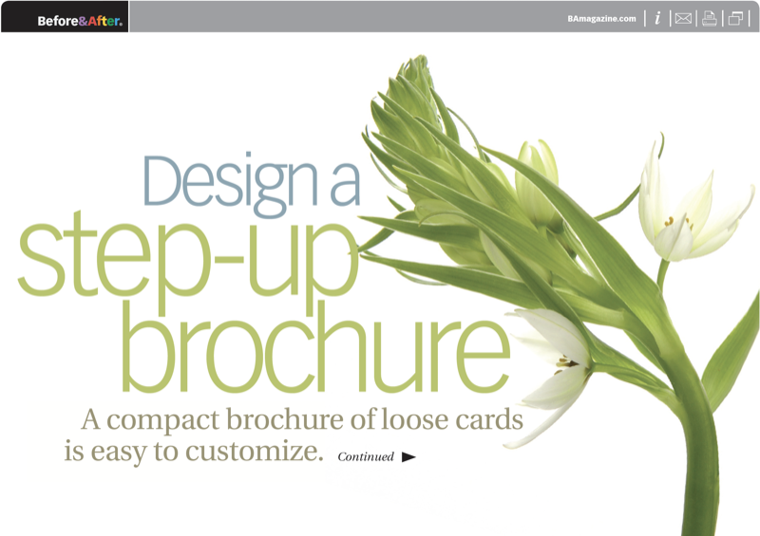Screen dimensions: 760x536
Task: Click the Before&After logo
Action: pyautogui.click(x=80, y=19)
